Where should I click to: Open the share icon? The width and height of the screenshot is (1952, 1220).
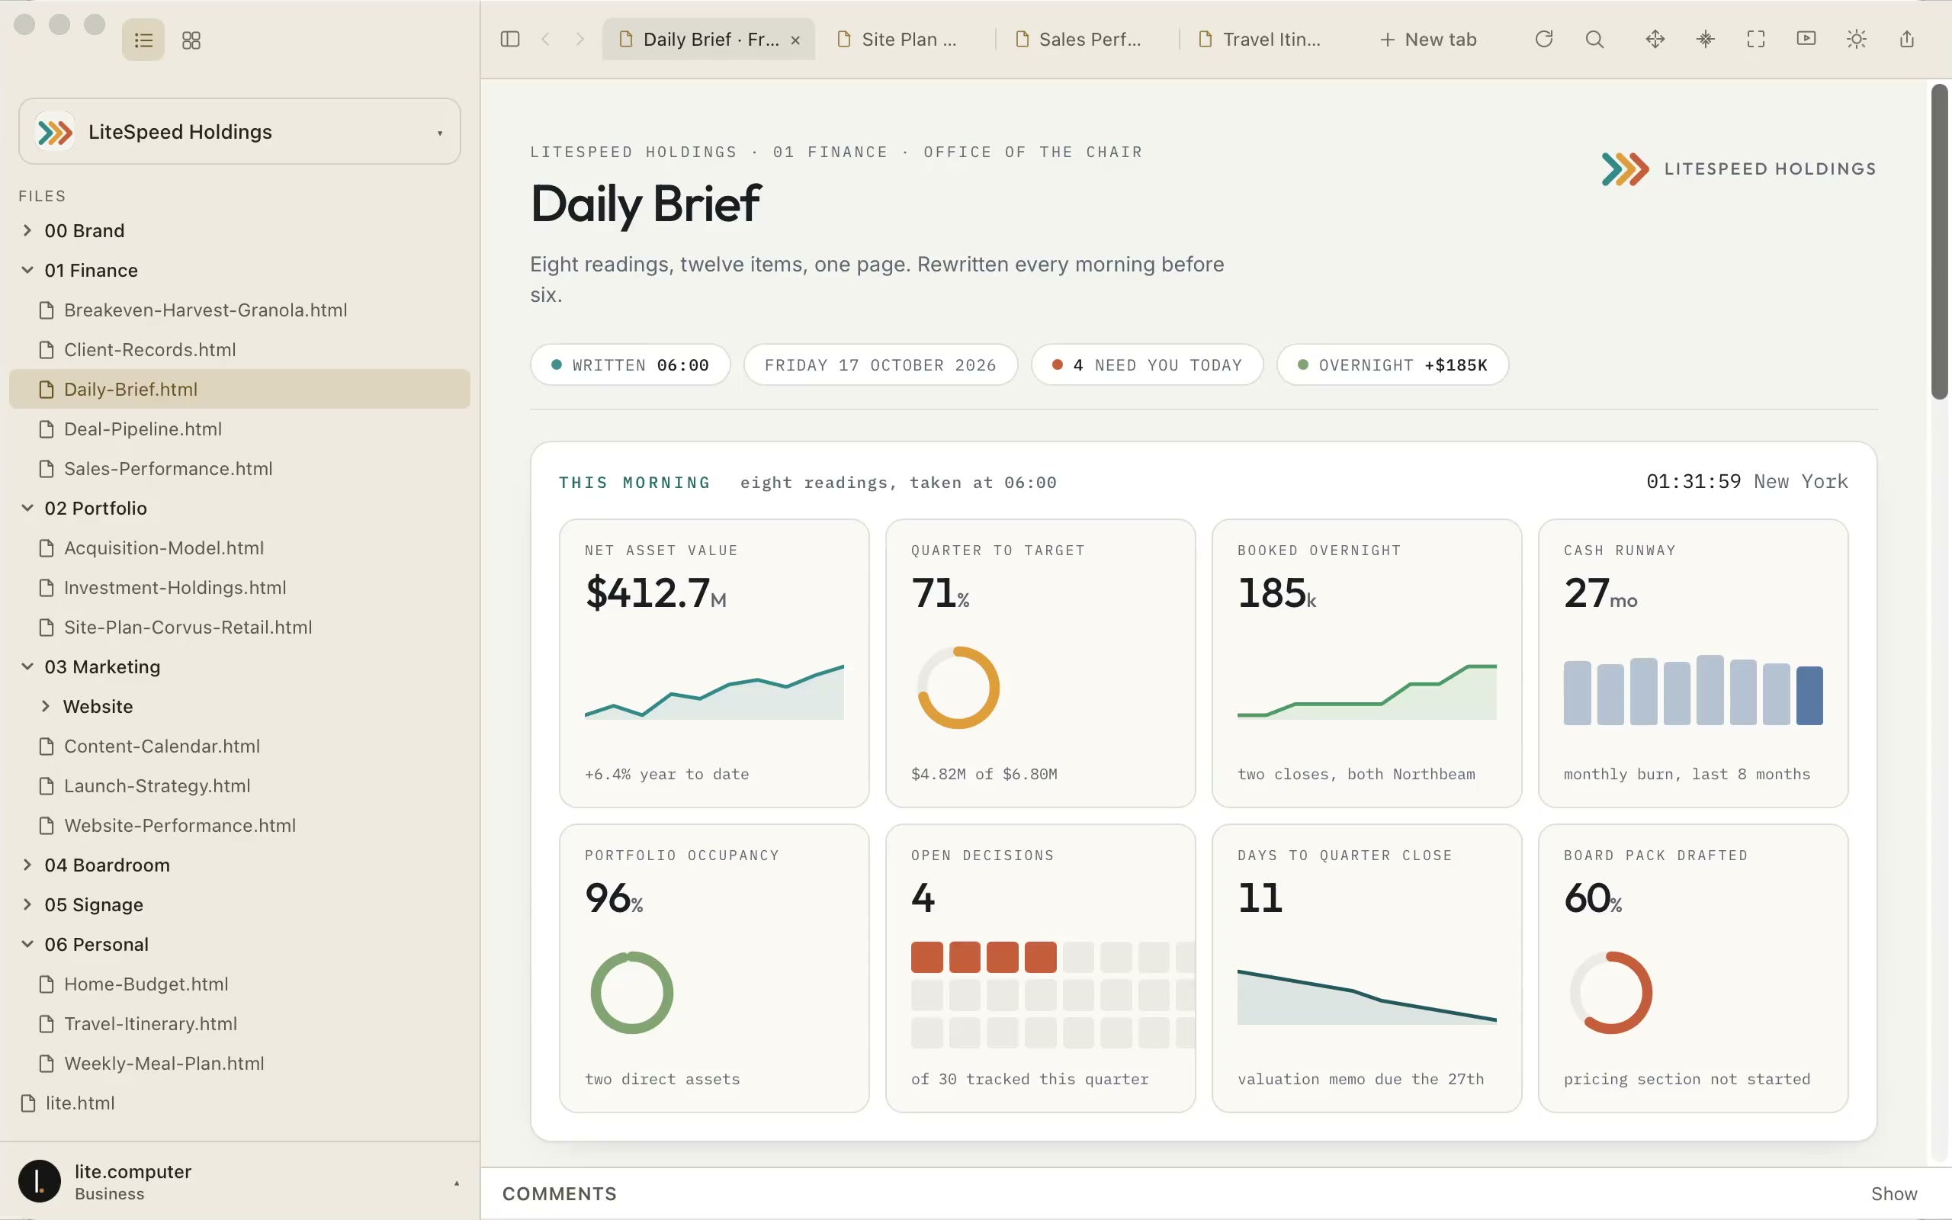(1907, 39)
